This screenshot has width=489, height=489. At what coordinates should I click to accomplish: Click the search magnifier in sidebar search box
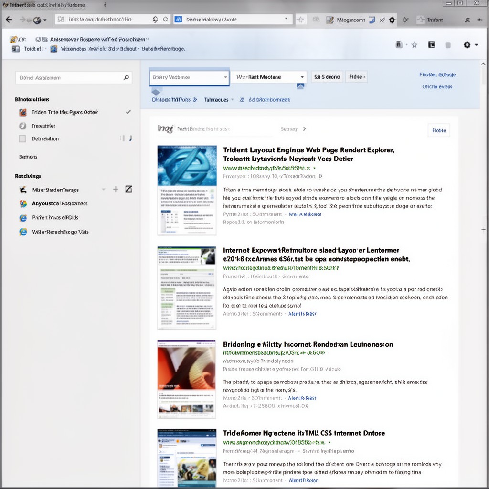[x=126, y=77]
